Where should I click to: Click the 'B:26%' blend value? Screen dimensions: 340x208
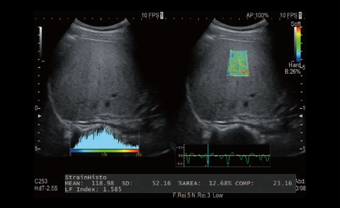pos(292,72)
